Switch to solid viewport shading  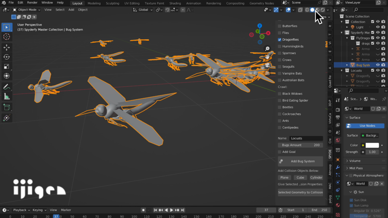pyautogui.click(x=312, y=10)
